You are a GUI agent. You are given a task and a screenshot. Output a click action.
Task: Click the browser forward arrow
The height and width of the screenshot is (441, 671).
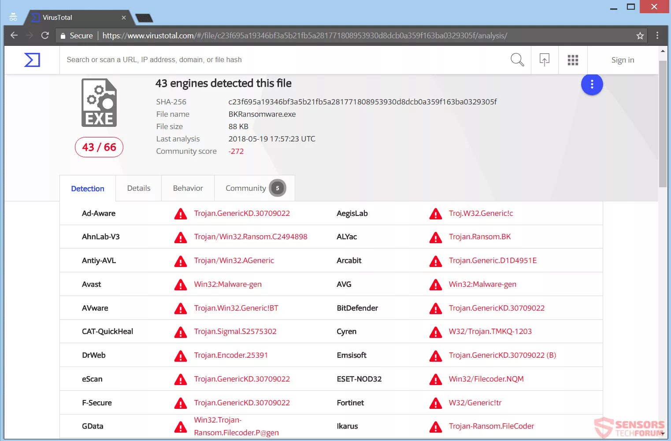point(30,35)
